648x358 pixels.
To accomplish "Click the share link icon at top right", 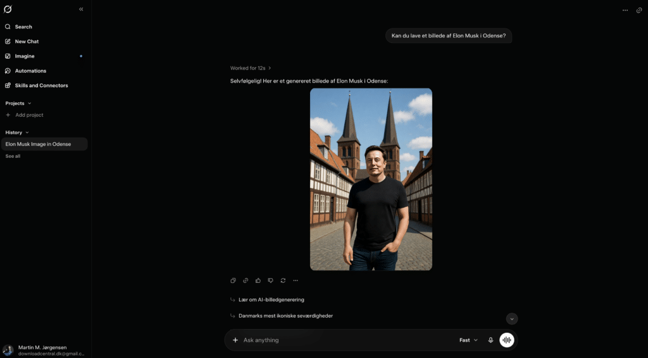I will coord(639,10).
